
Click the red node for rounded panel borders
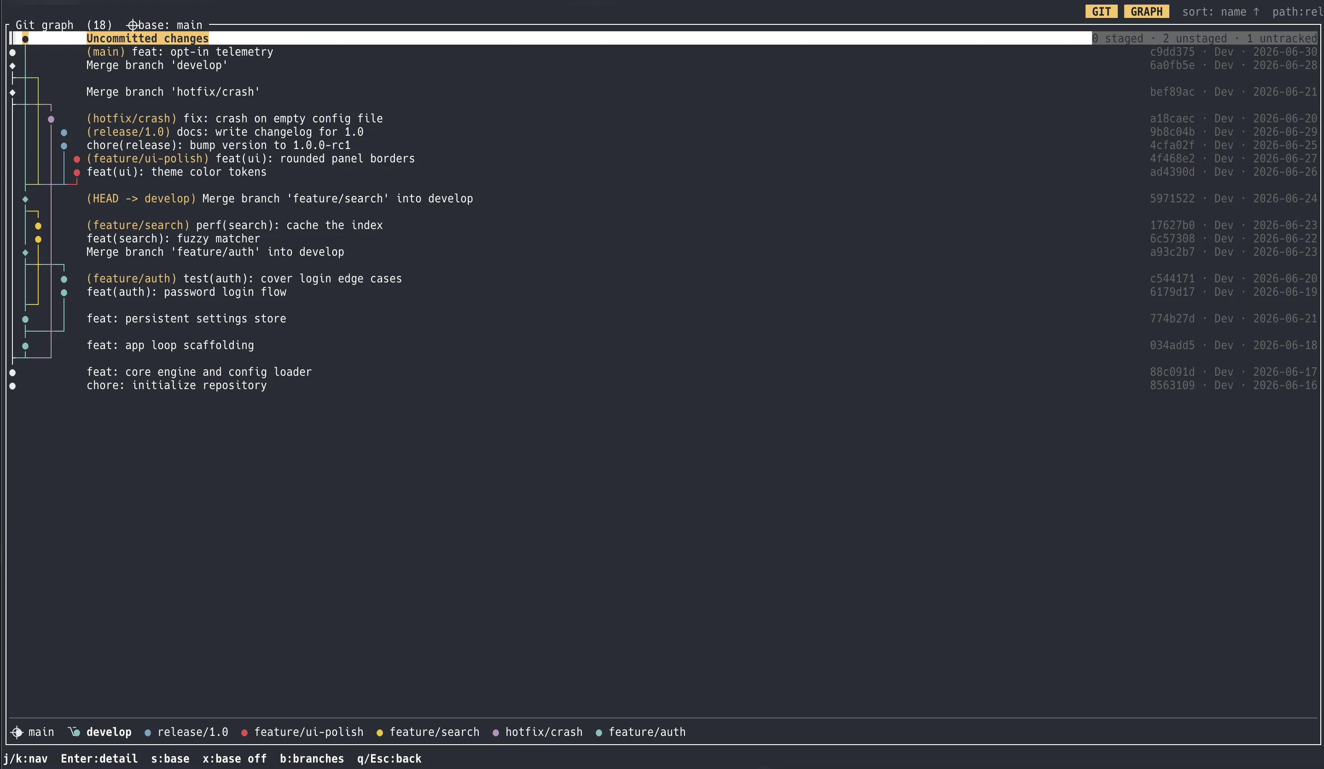[x=77, y=159]
